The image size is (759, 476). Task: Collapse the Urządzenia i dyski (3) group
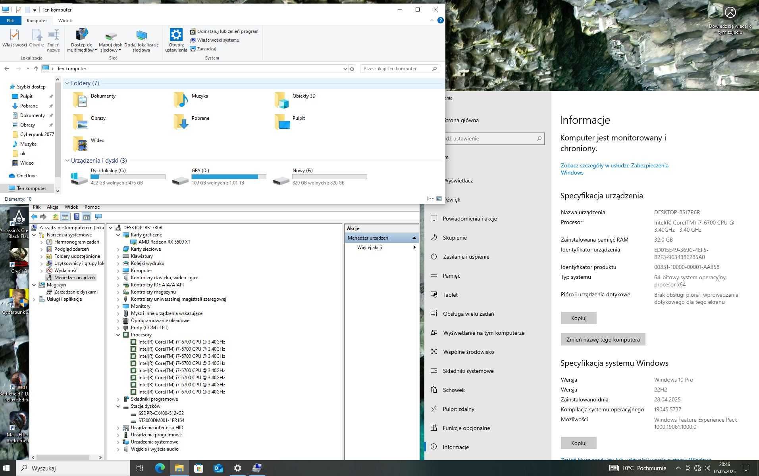[67, 161]
